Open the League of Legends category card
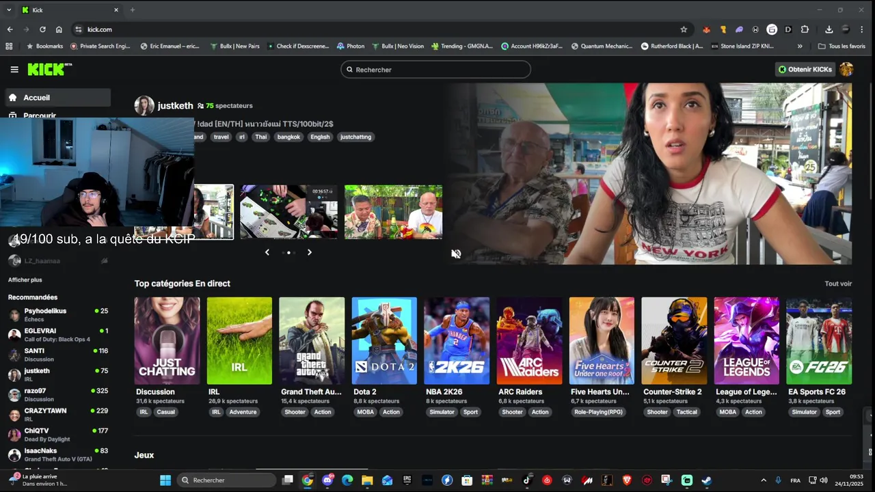The image size is (875, 492). 746,340
